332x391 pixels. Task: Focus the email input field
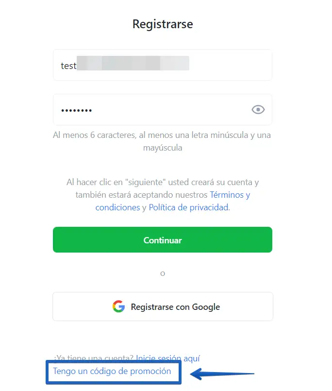tap(163, 65)
